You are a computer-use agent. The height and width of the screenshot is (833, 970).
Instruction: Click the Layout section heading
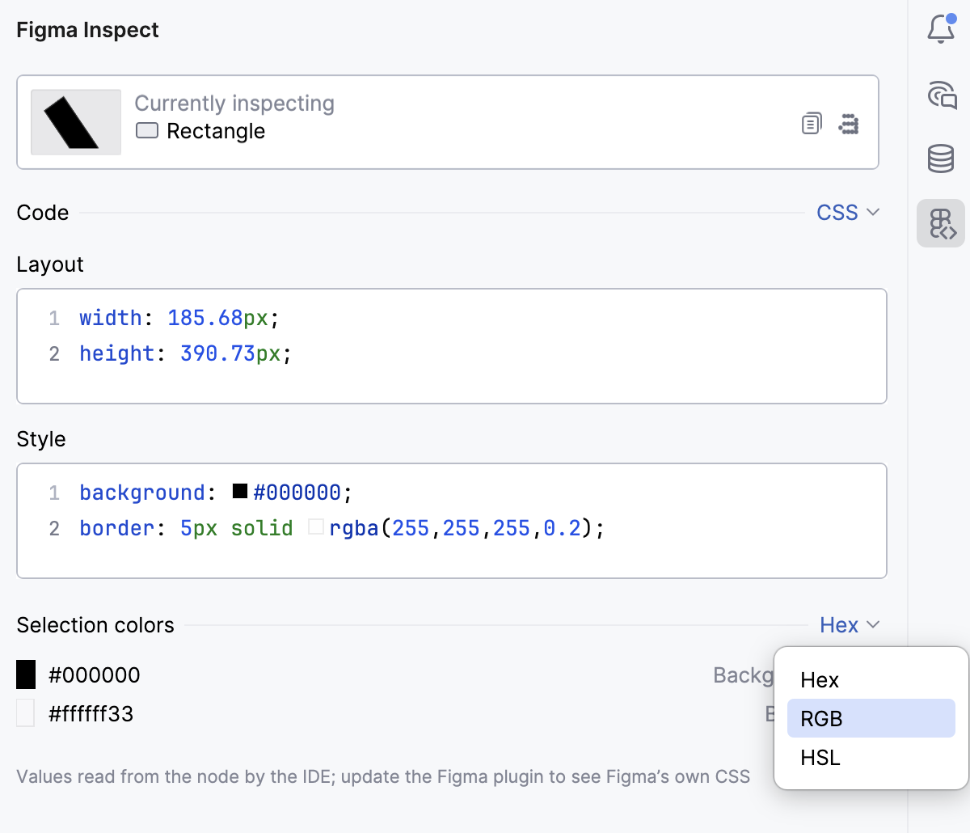tap(50, 264)
